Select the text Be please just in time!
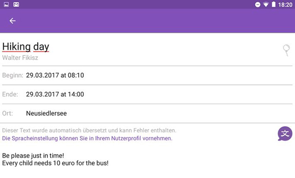Screen dimensions: 295x178 pos(33,155)
